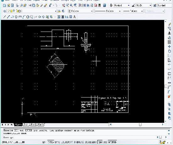Click the МОДЕЛЬ status bar button
This screenshot has width=173, height=145.
point(112,142)
